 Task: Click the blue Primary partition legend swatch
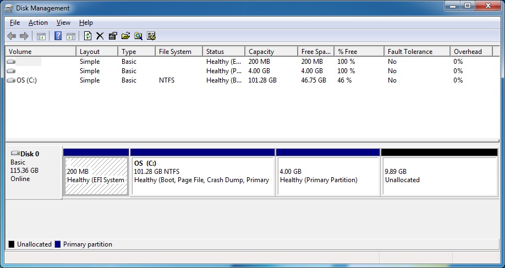[x=58, y=244]
